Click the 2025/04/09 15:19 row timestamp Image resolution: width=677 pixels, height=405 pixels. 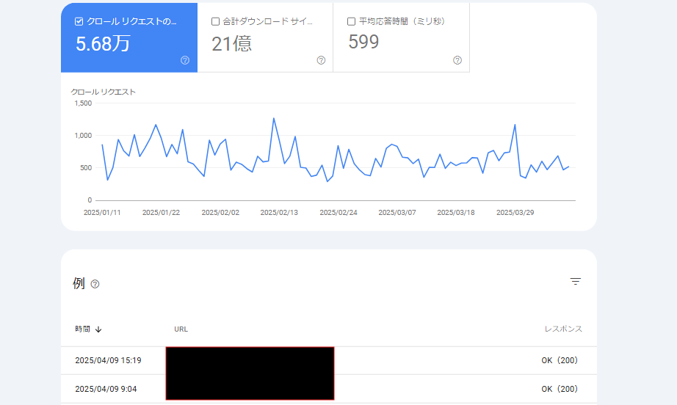[108, 360]
